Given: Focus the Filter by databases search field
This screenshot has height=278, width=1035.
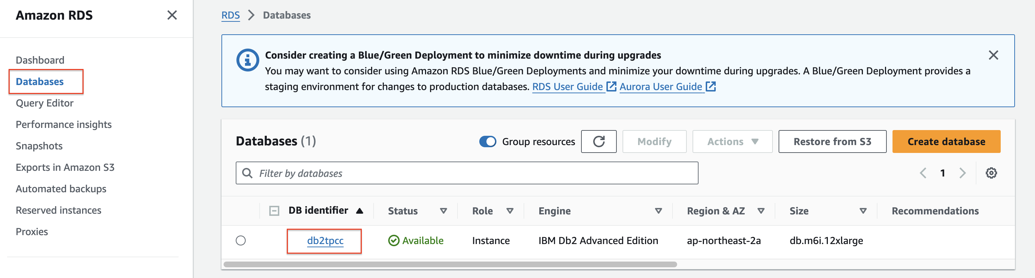Looking at the screenshot, I should [466, 173].
